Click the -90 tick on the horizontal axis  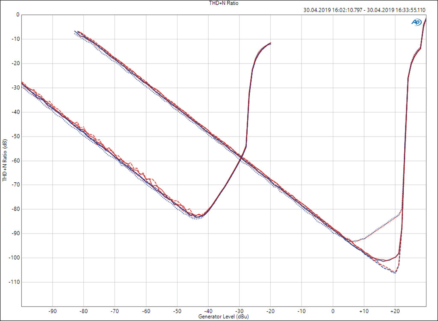[52, 311]
